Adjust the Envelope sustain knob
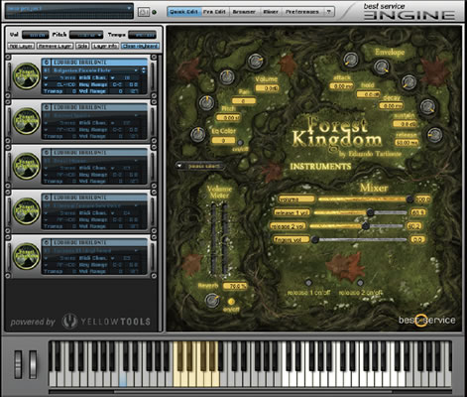 pyautogui.click(x=427, y=106)
